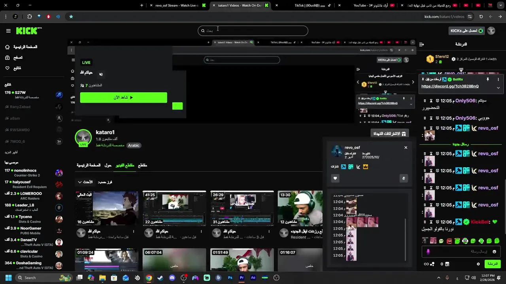
Task: Open options menu for the 41:25 video
Action: [x=201, y=232]
